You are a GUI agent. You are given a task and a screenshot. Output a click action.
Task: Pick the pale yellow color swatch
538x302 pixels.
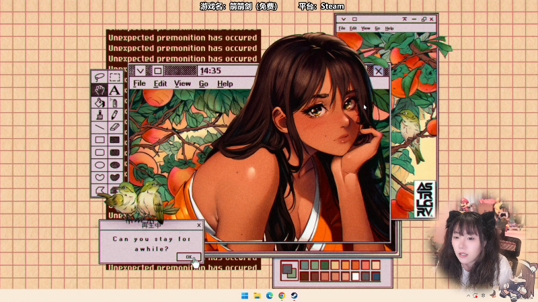tap(335, 264)
